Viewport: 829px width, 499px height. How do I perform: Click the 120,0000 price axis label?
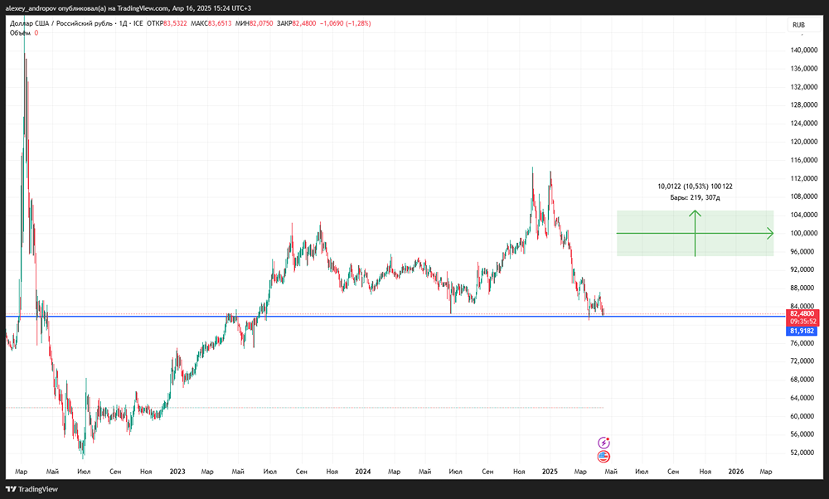803,142
